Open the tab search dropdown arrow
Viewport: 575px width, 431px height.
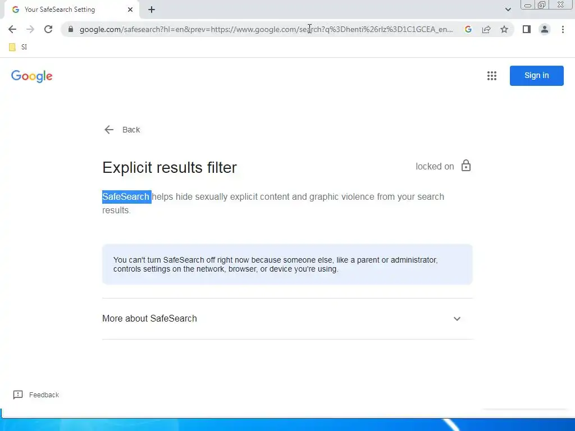508,10
